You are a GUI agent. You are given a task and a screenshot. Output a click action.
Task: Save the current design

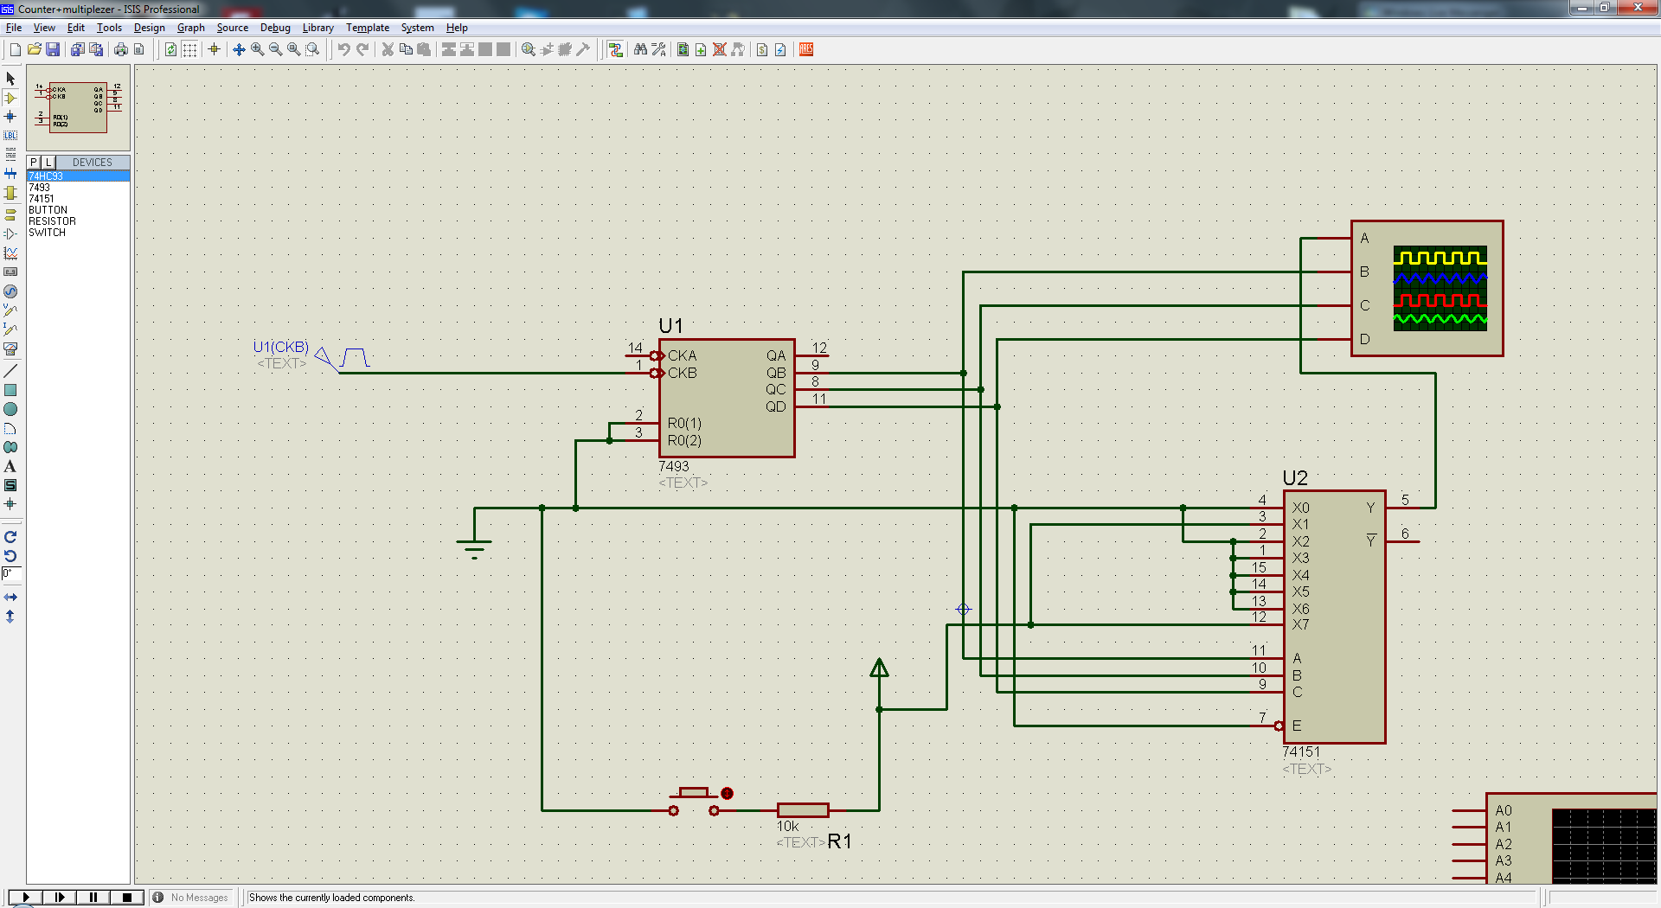coord(53,49)
